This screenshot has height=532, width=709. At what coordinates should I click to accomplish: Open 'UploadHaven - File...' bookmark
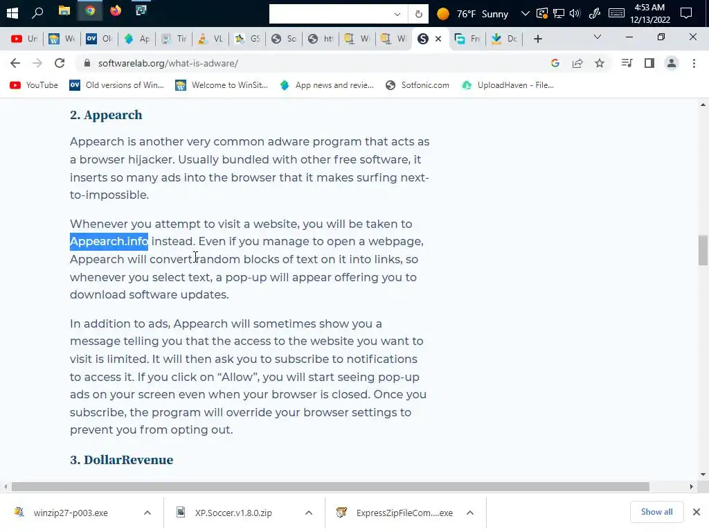(508, 85)
